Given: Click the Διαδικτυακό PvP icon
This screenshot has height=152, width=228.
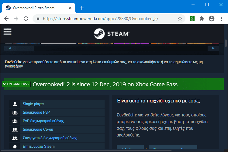Looking at the screenshot, I should coord(15,112).
